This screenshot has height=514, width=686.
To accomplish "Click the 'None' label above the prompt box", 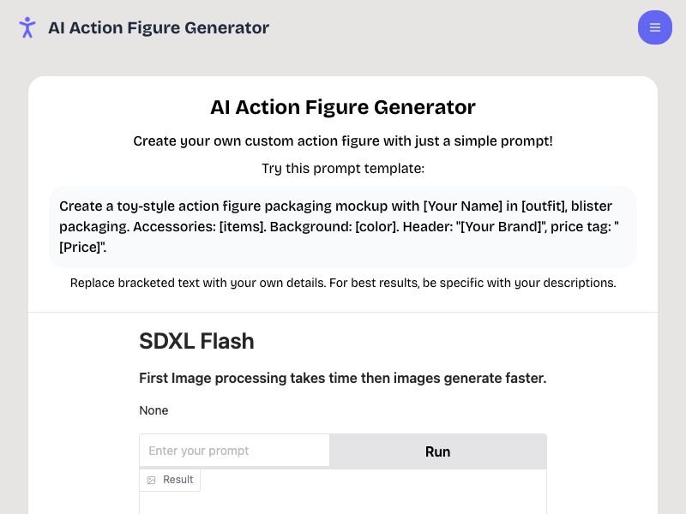I will (153, 410).
